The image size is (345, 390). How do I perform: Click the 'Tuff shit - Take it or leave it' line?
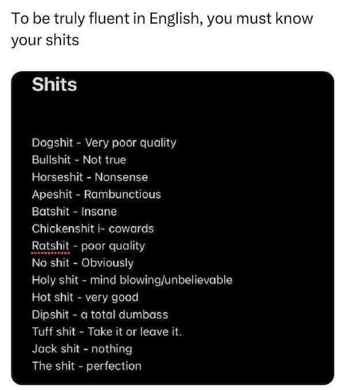point(107,332)
